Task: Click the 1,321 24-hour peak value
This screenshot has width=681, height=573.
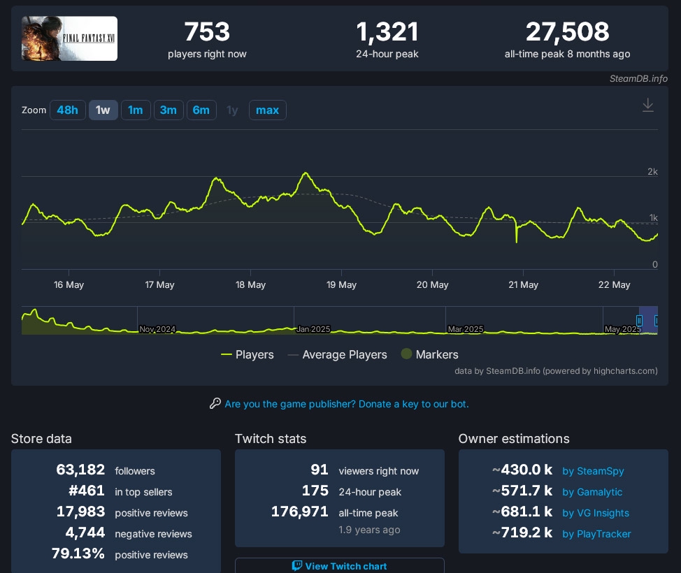Action: click(x=387, y=31)
